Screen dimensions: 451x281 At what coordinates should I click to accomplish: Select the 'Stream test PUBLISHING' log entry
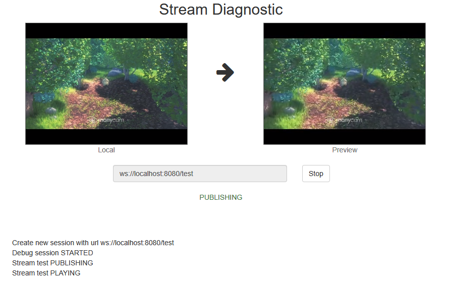[x=52, y=263]
